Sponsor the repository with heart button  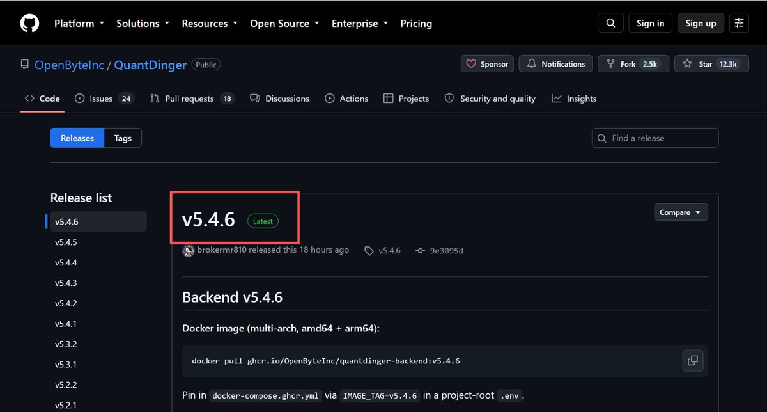[x=488, y=64]
